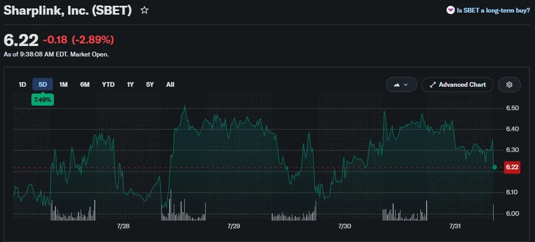Switch chart range to 1D
The width and height of the screenshot is (535, 242).
[x=22, y=85]
